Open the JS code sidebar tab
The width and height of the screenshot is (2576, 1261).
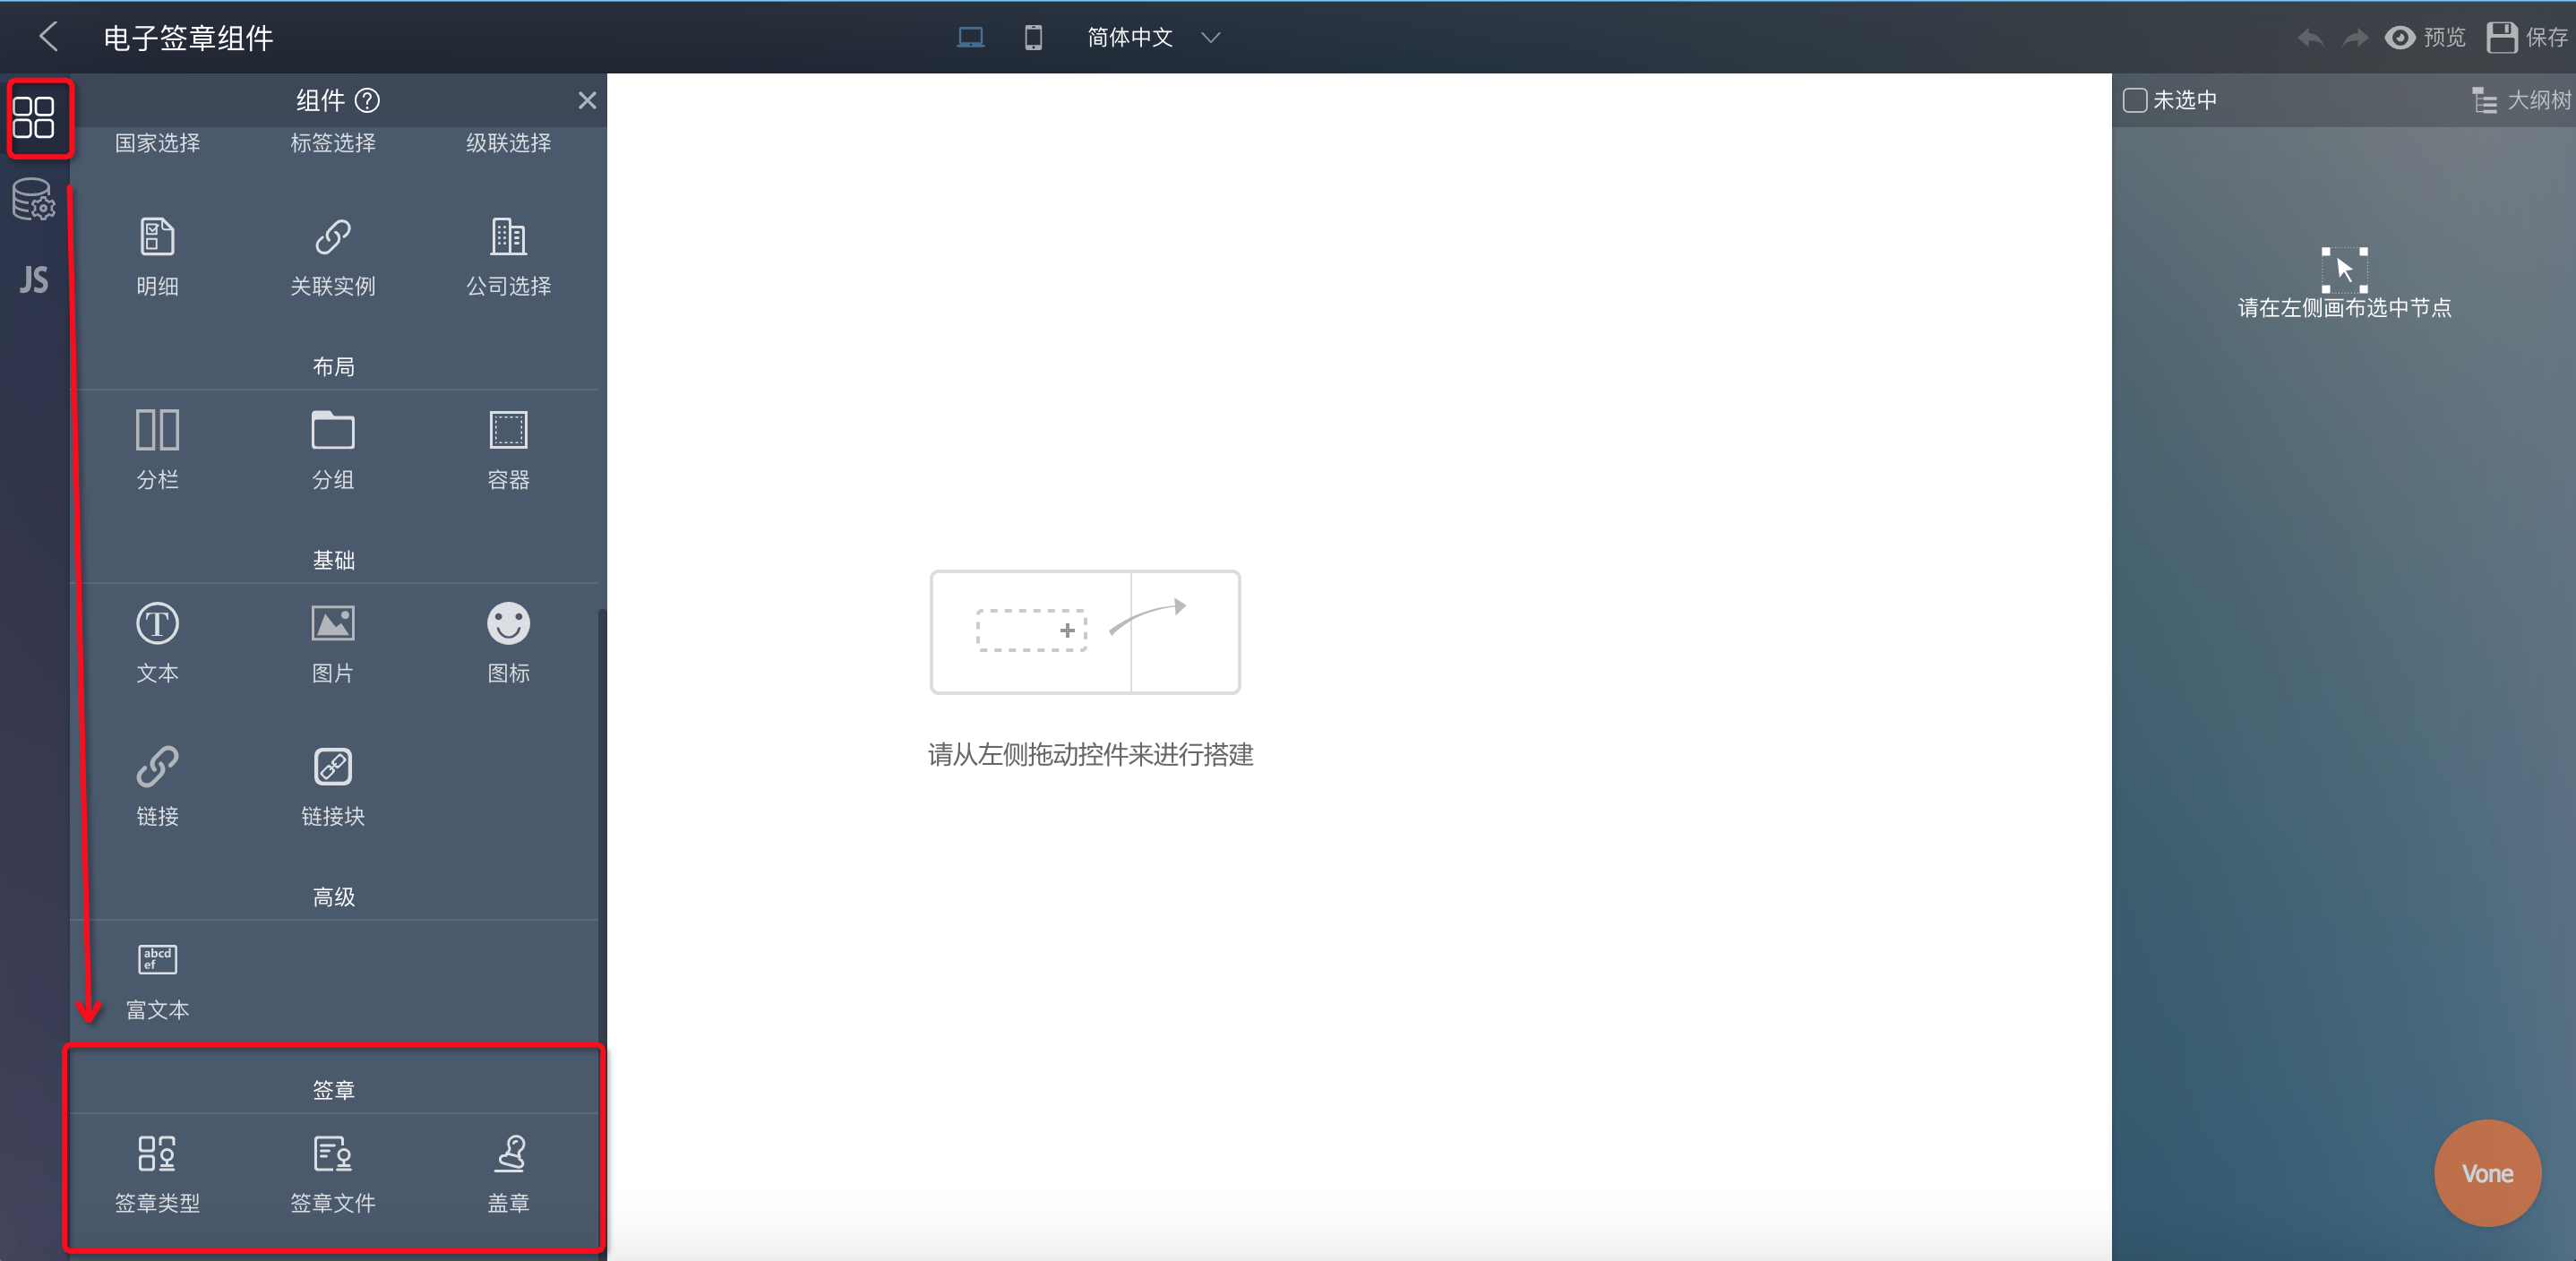pos(34,279)
